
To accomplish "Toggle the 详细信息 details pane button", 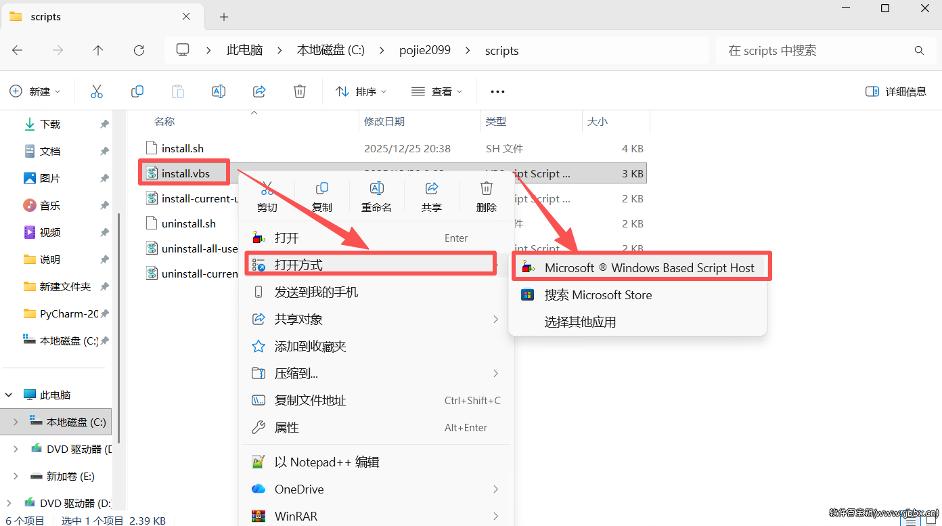I will (896, 91).
